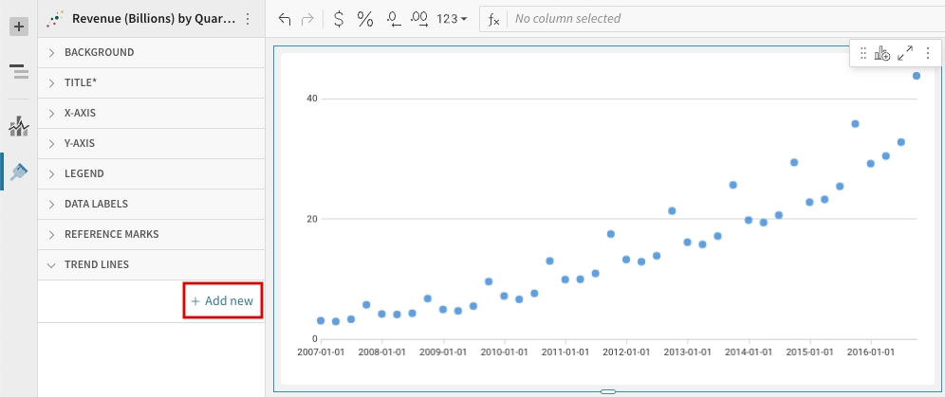
Task: Click the plus add element icon
Action: pyautogui.click(x=18, y=27)
